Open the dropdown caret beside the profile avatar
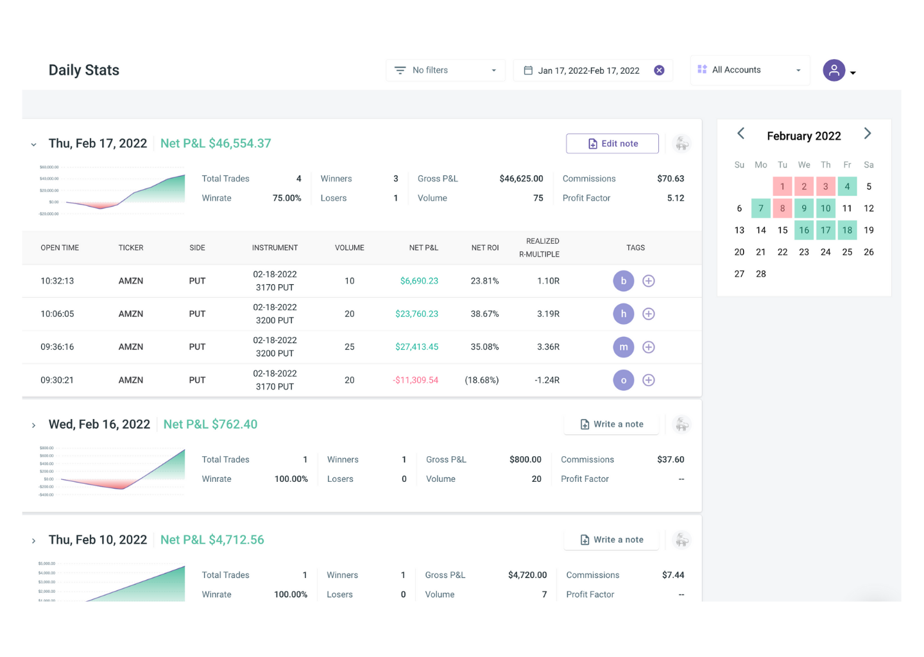This screenshot has height=657, width=924. 853,72
